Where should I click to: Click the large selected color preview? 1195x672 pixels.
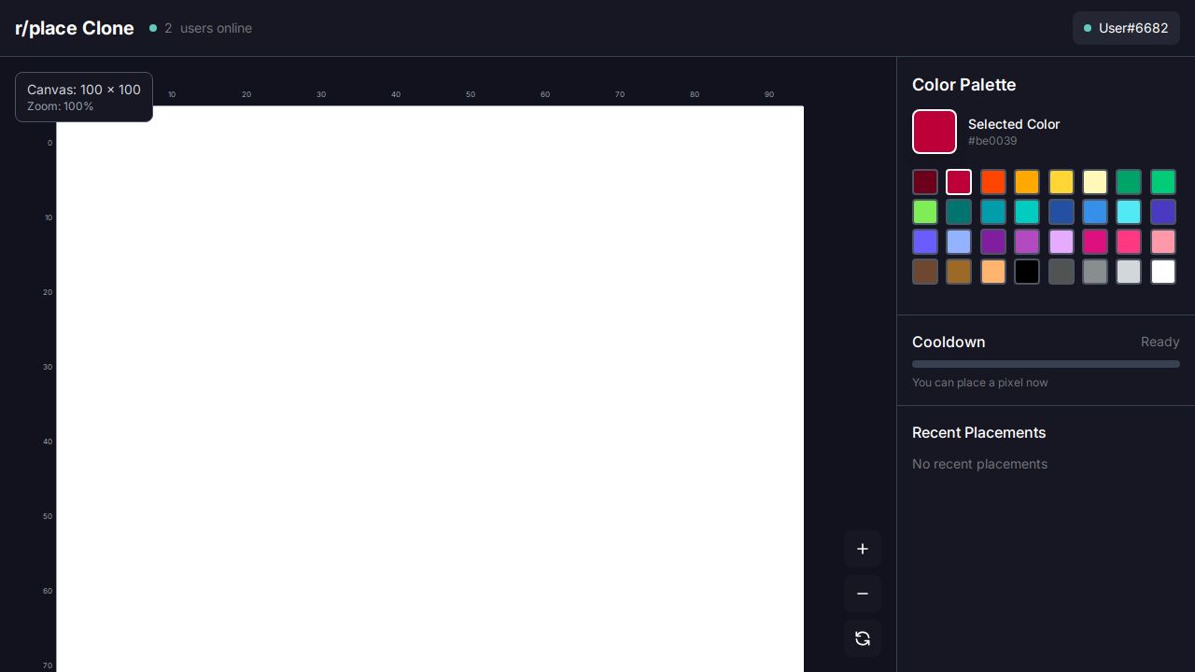pyautogui.click(x=935, y=132)
